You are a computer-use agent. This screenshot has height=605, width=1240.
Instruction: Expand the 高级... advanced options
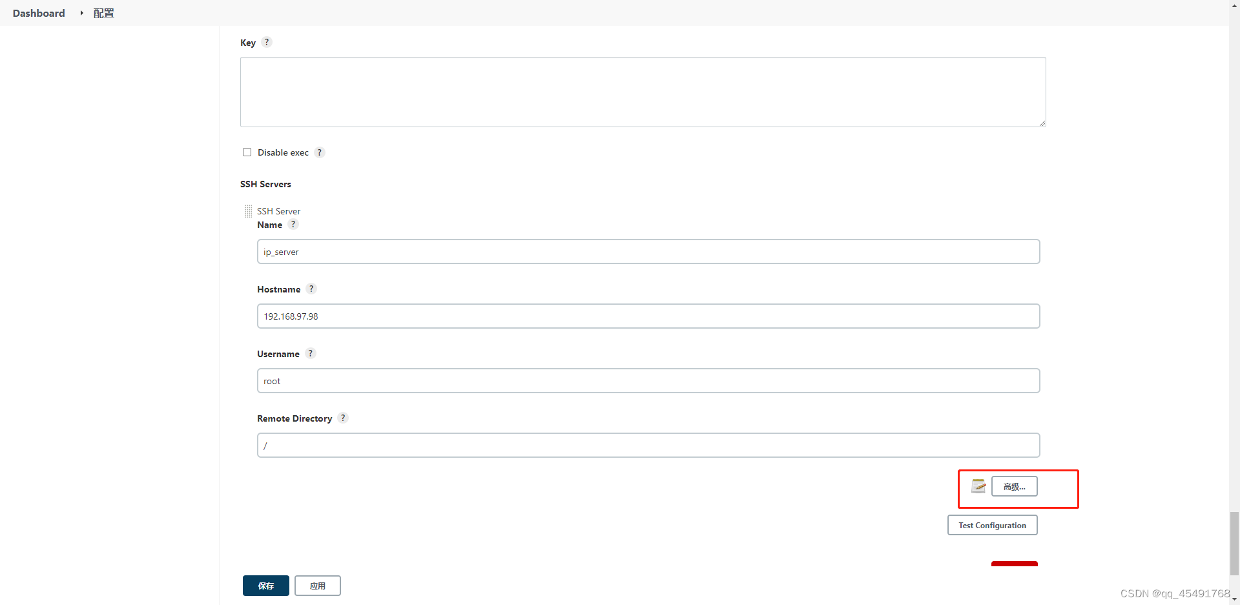1015,486
